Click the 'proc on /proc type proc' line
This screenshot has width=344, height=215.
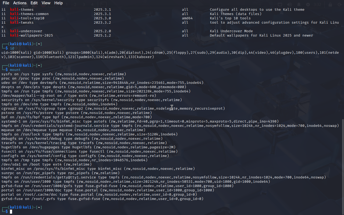click(63, 78)
